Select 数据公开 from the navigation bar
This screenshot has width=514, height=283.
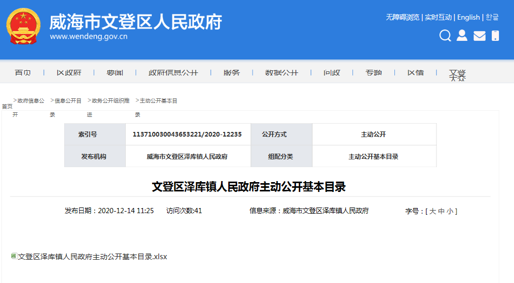pyautogui.click(x=282, y=73)
